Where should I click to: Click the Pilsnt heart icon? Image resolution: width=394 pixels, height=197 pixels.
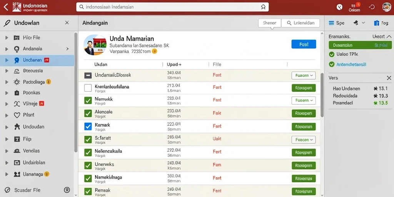click(x=17, y=115)
